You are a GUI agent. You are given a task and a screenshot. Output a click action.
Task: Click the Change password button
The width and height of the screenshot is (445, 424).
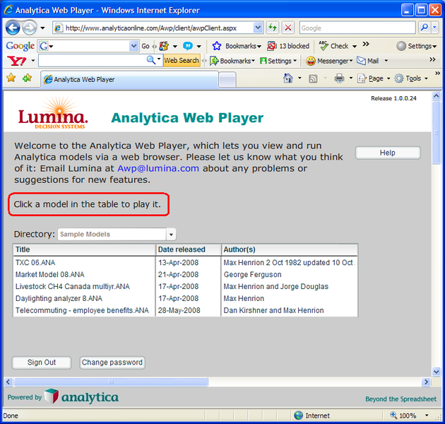point(112,363)
